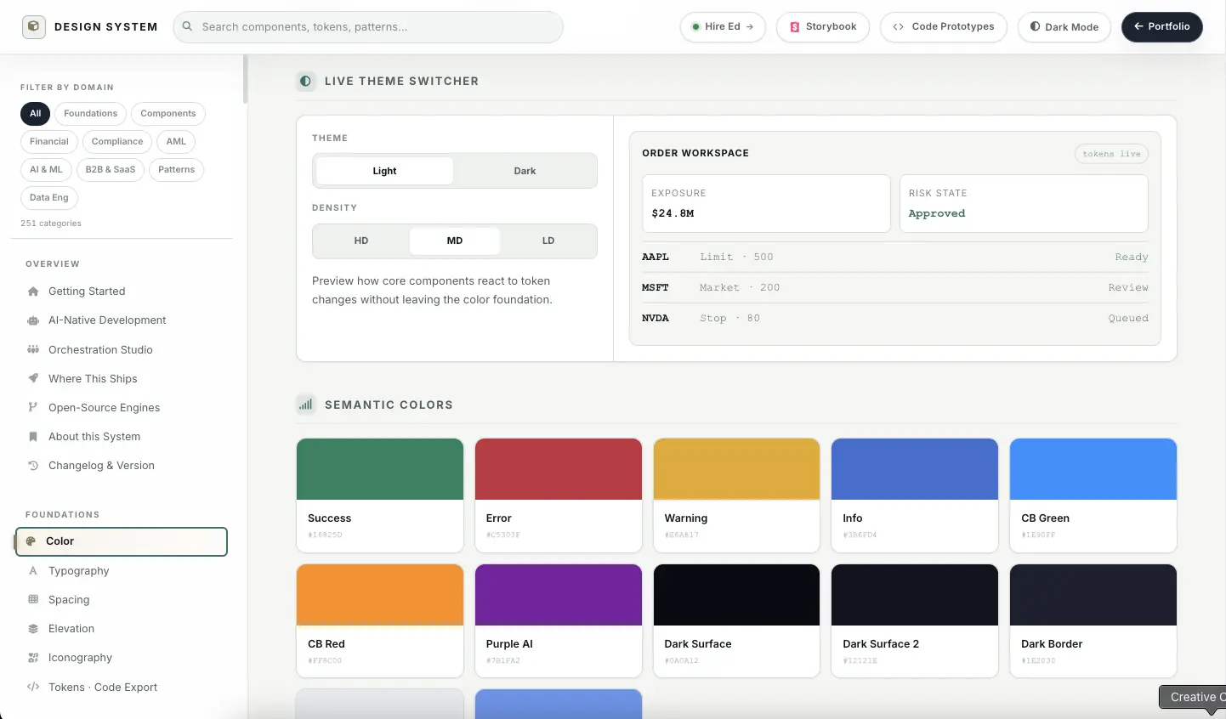Filter by Components domain
Viewport: 1226px width, 719px height.
(x=168, y=113)
